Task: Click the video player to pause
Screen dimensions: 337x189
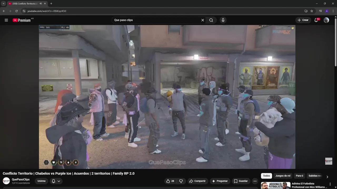Action: tap(167, 97)
